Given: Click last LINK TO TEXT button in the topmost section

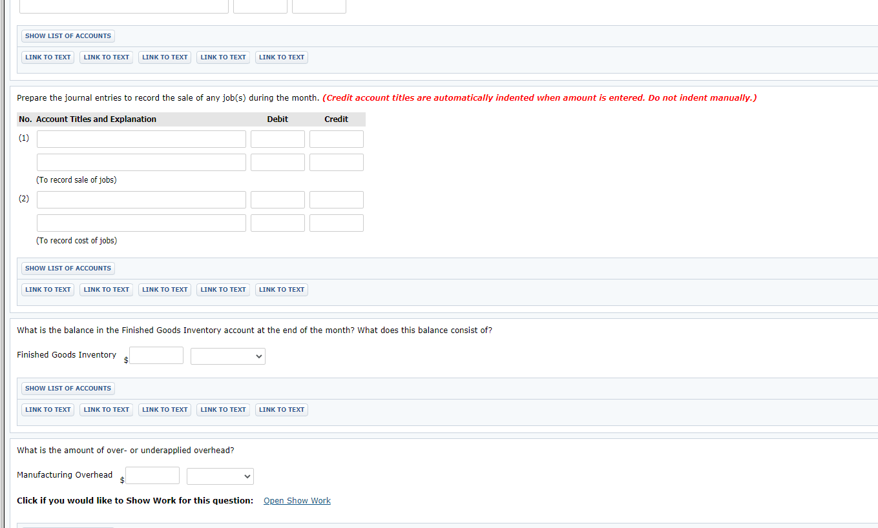Looking at the screenshot, I should click(282, 57).
